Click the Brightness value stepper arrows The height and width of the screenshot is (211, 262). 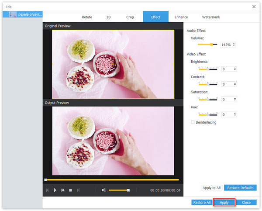click(x=235, y=69)
